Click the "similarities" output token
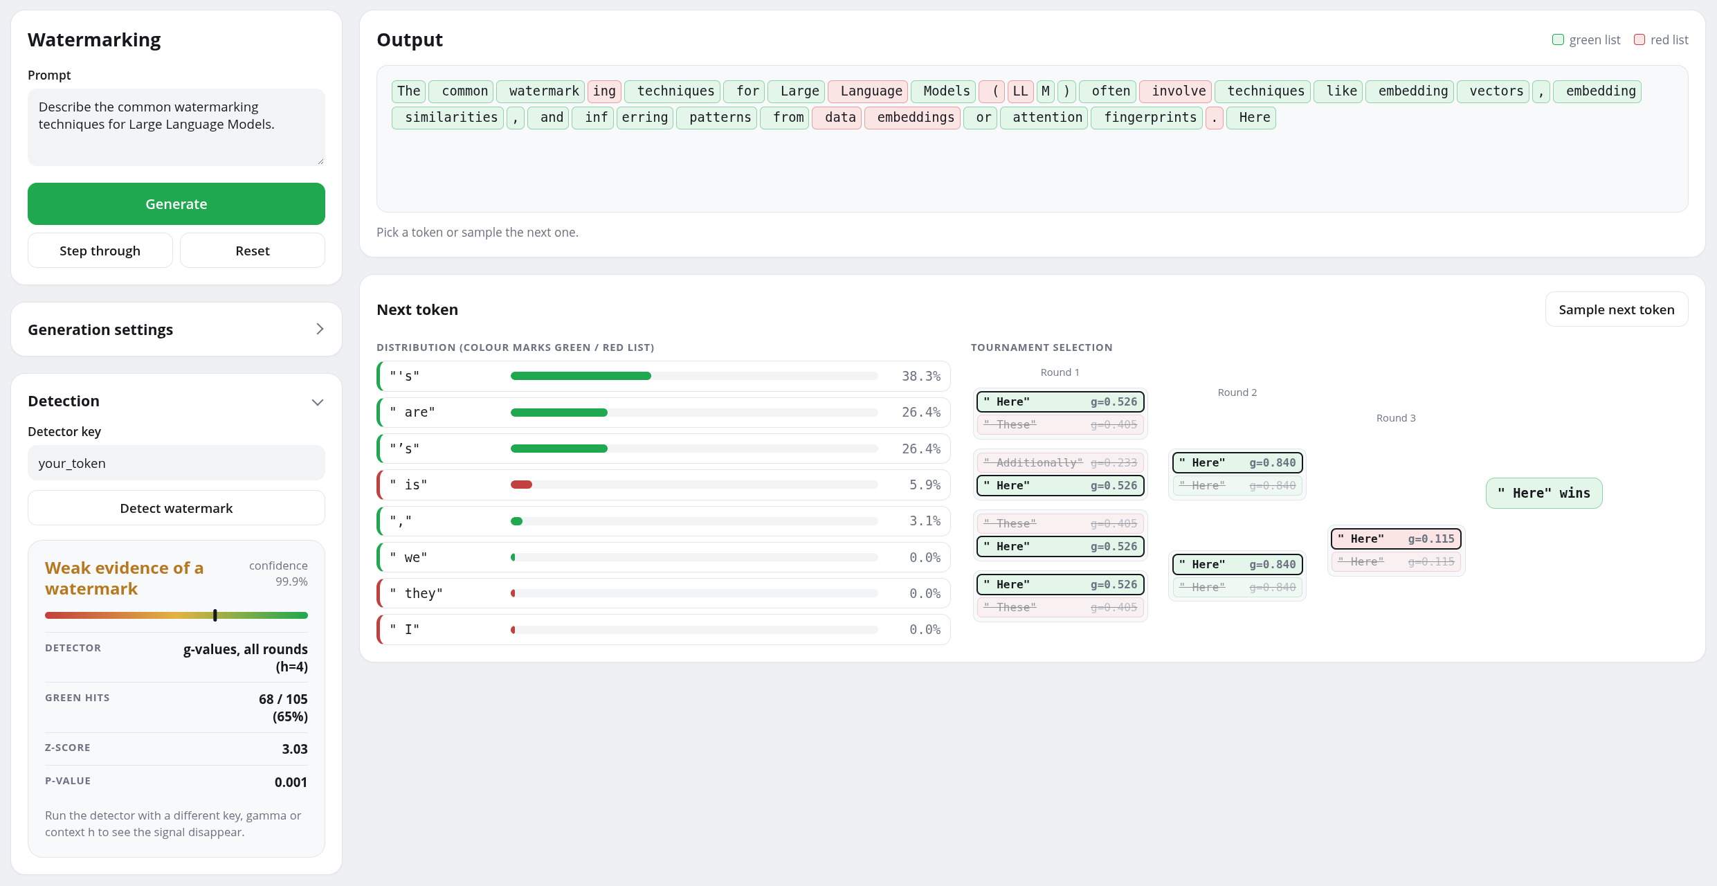The height and width of the screenshot is (886, 1717). pos(448,118)
